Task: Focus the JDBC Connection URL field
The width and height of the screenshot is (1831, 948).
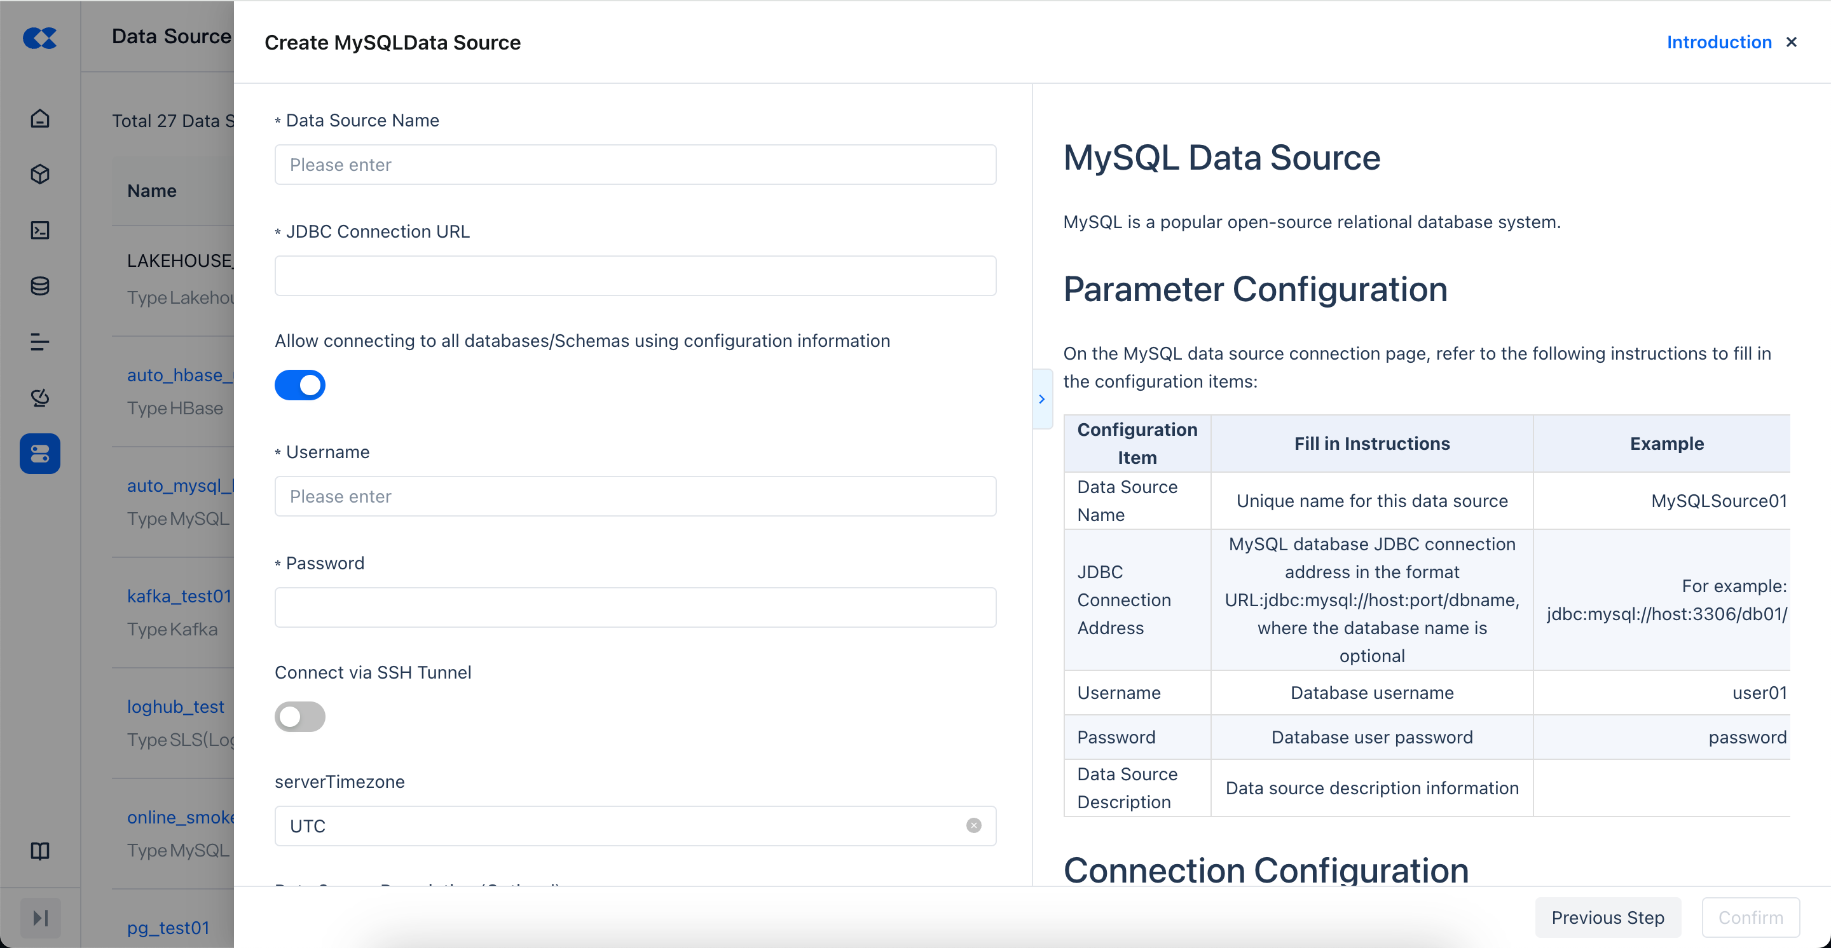Action: pos(634,276)
